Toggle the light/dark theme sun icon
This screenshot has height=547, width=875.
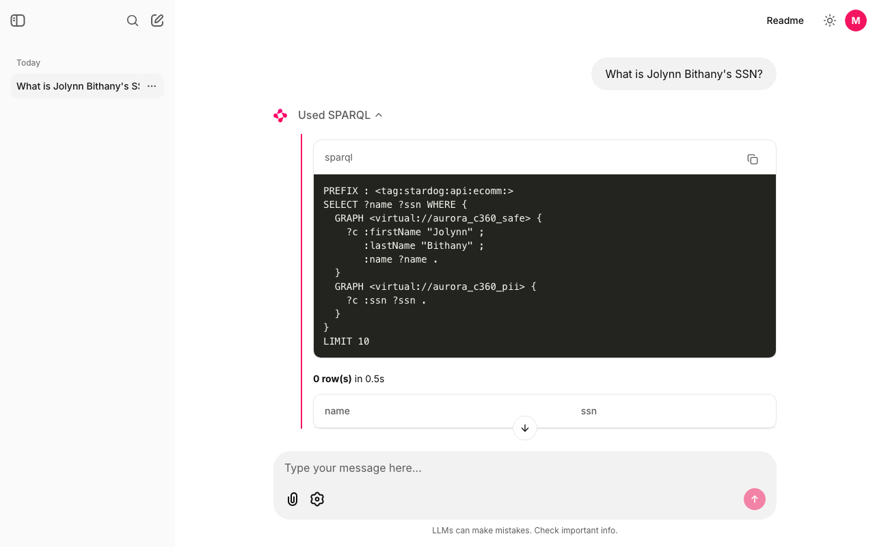[x=830, y=21]
